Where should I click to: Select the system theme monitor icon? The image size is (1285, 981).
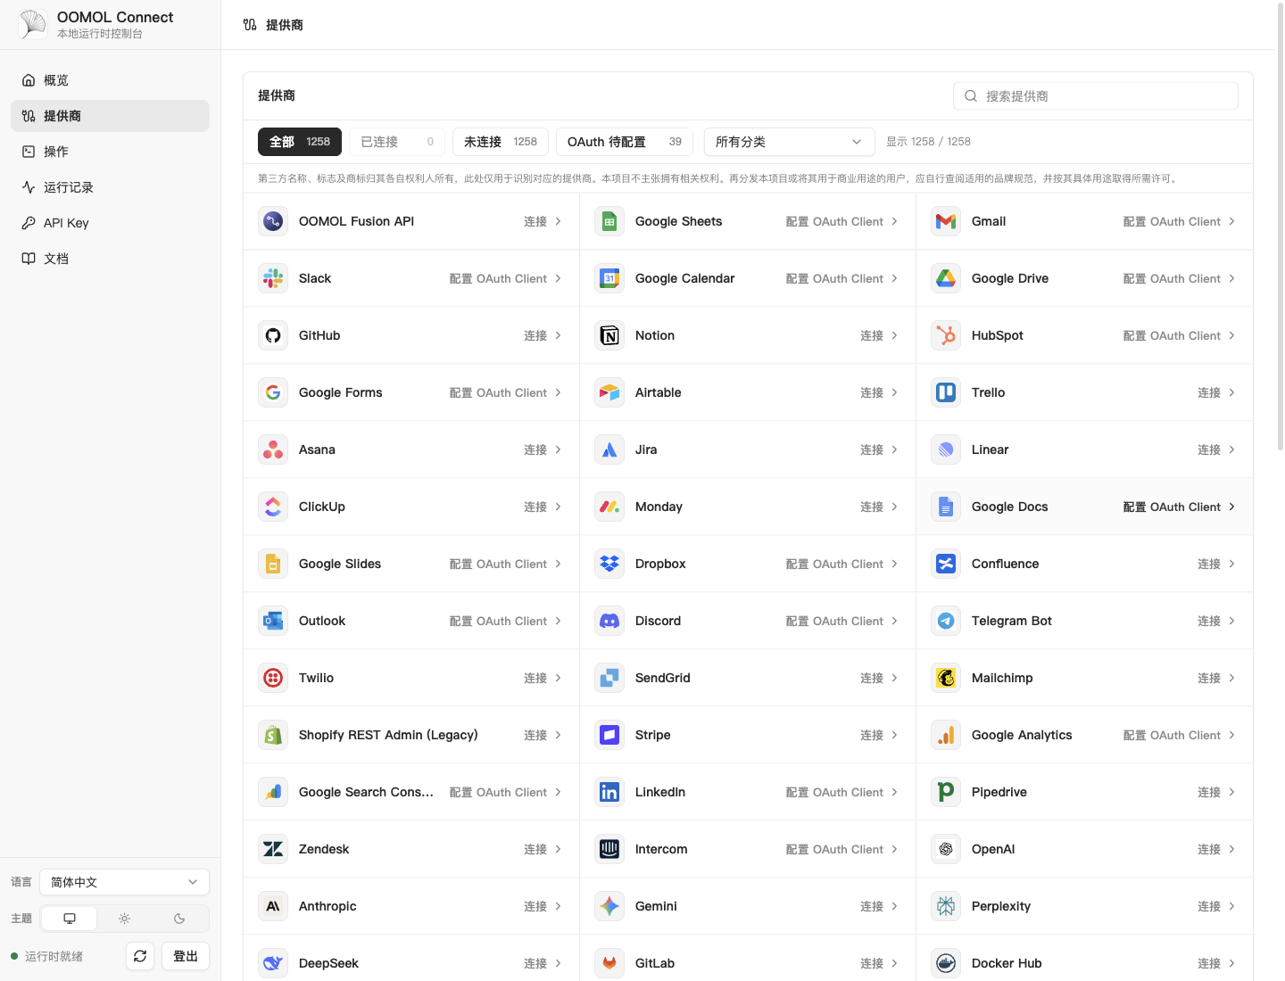click(70, 919)
